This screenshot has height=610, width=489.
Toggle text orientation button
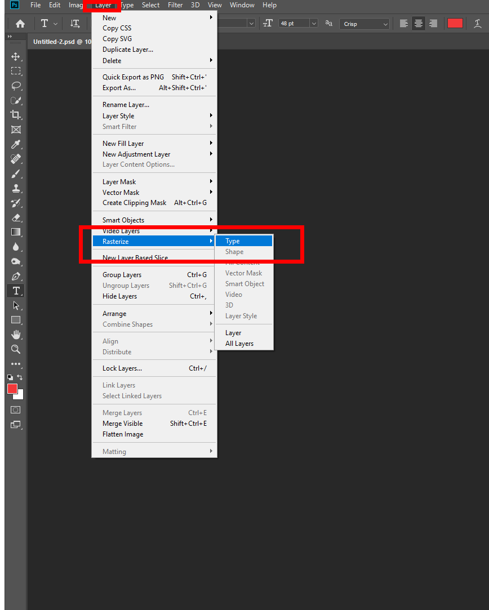[x=75, y=24]
